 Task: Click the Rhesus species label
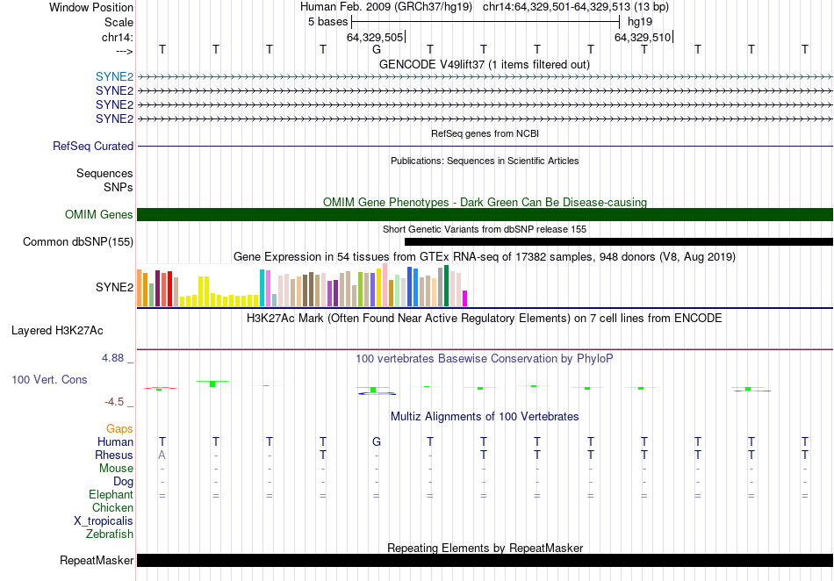(114, 455)
